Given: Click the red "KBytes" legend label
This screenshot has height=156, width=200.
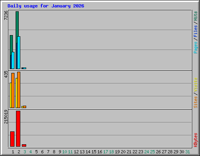Looking at the screenshot, I should [x=195, y=140].
